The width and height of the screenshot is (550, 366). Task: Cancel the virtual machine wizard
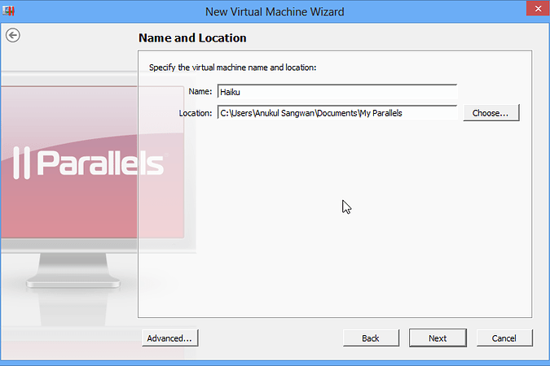click(x=504, y=338)
